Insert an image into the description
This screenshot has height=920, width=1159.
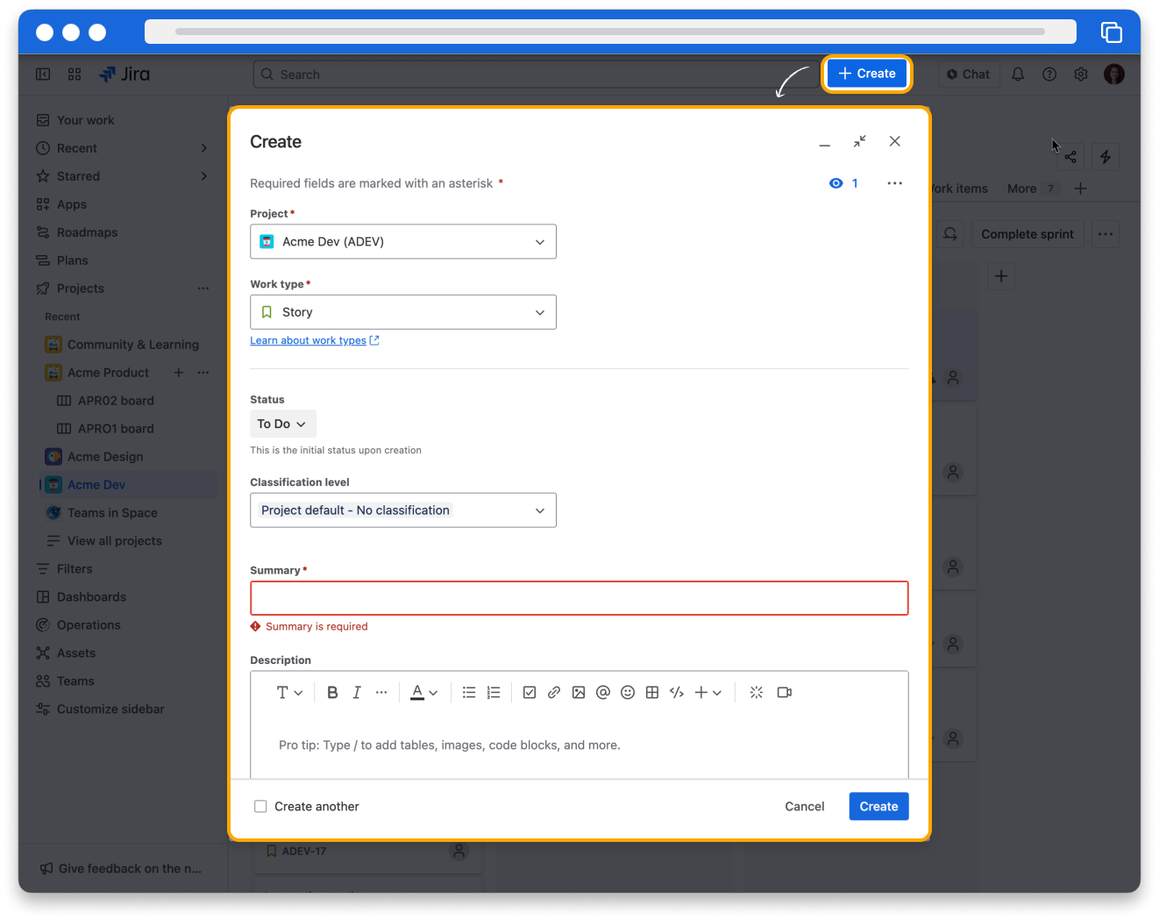tap(579, 693)
